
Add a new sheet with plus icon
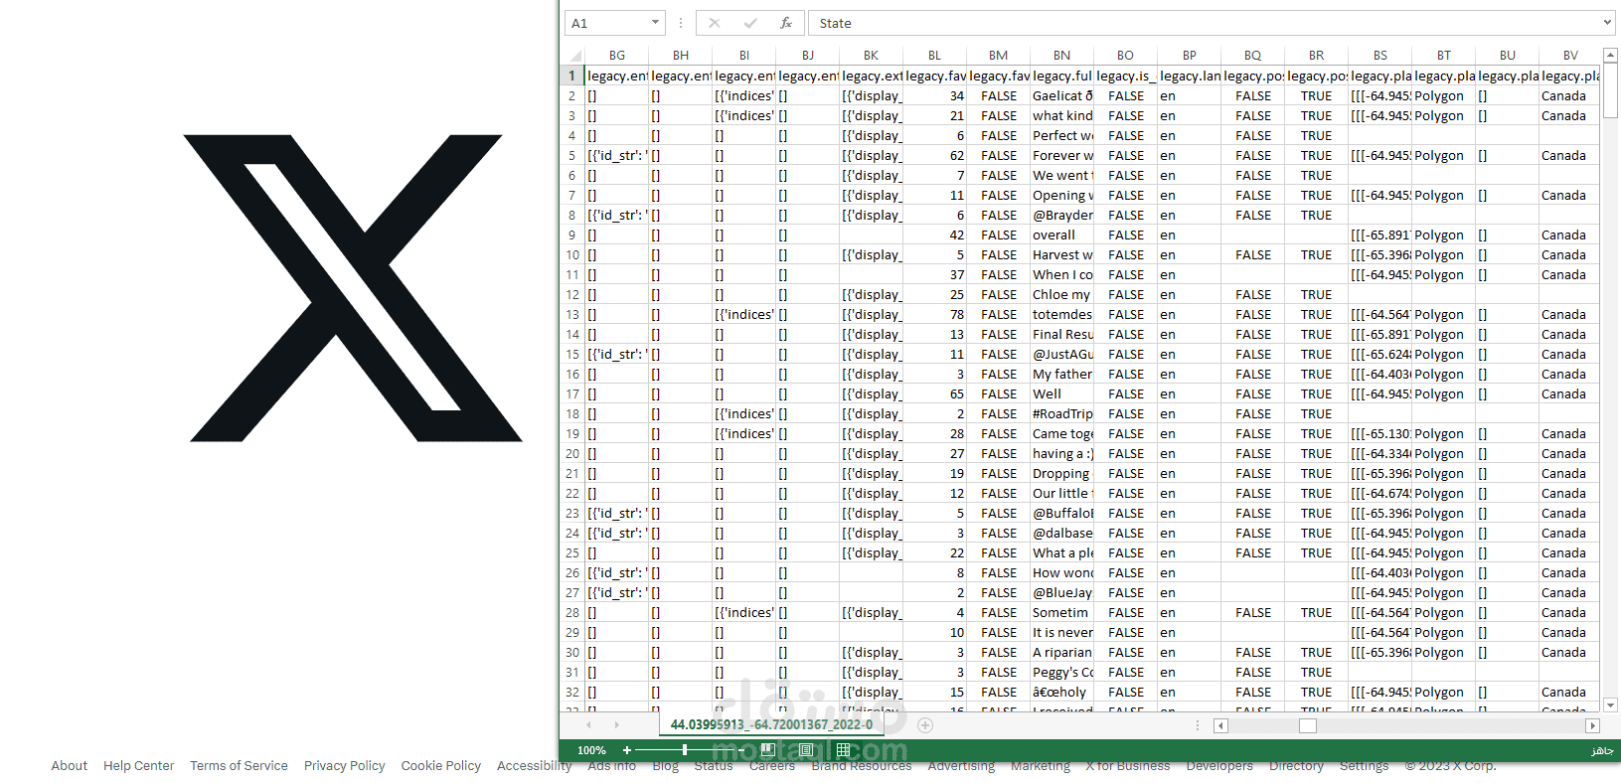925,725
